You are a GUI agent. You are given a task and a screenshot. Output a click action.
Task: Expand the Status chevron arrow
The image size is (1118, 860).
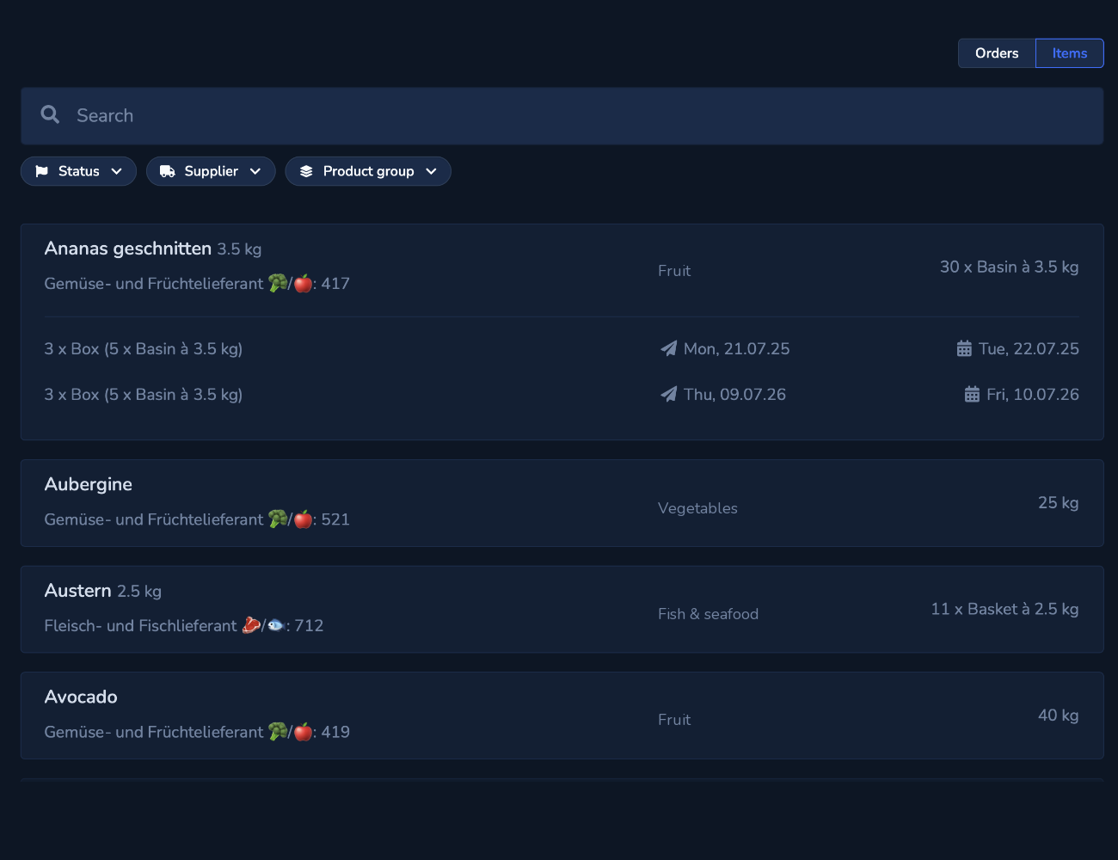[117, 171]
